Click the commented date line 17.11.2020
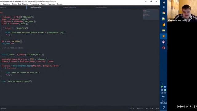 (x=12, y=48)
